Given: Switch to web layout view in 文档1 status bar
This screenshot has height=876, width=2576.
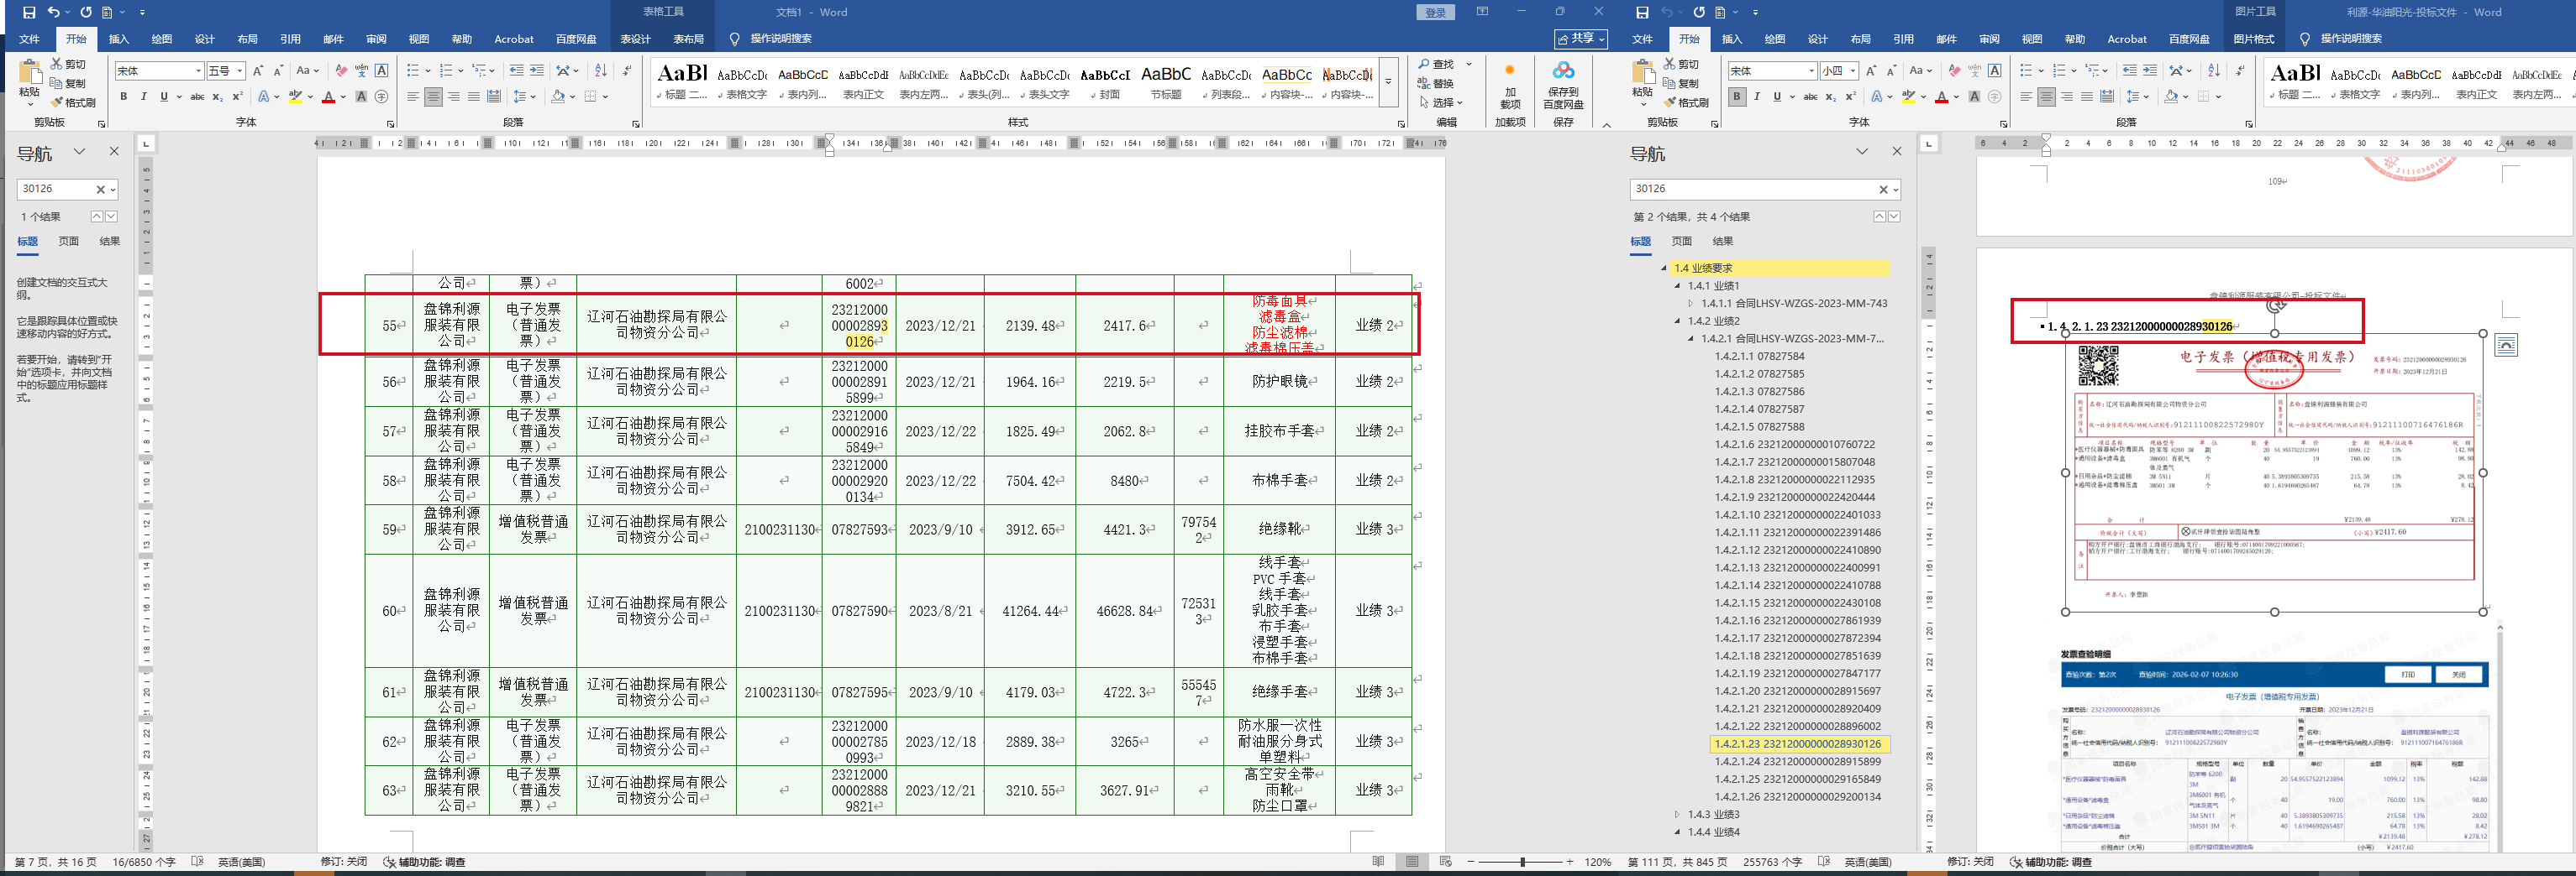Looking at the screenshot, I should click(1445, 861).
